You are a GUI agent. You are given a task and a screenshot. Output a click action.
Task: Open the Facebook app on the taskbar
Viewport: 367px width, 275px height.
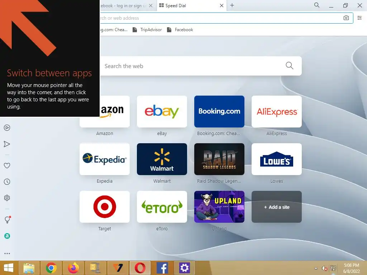[162, 268]
